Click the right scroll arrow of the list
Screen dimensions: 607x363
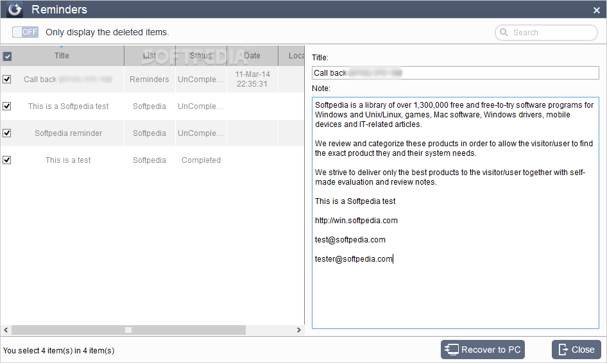(298, 330)
